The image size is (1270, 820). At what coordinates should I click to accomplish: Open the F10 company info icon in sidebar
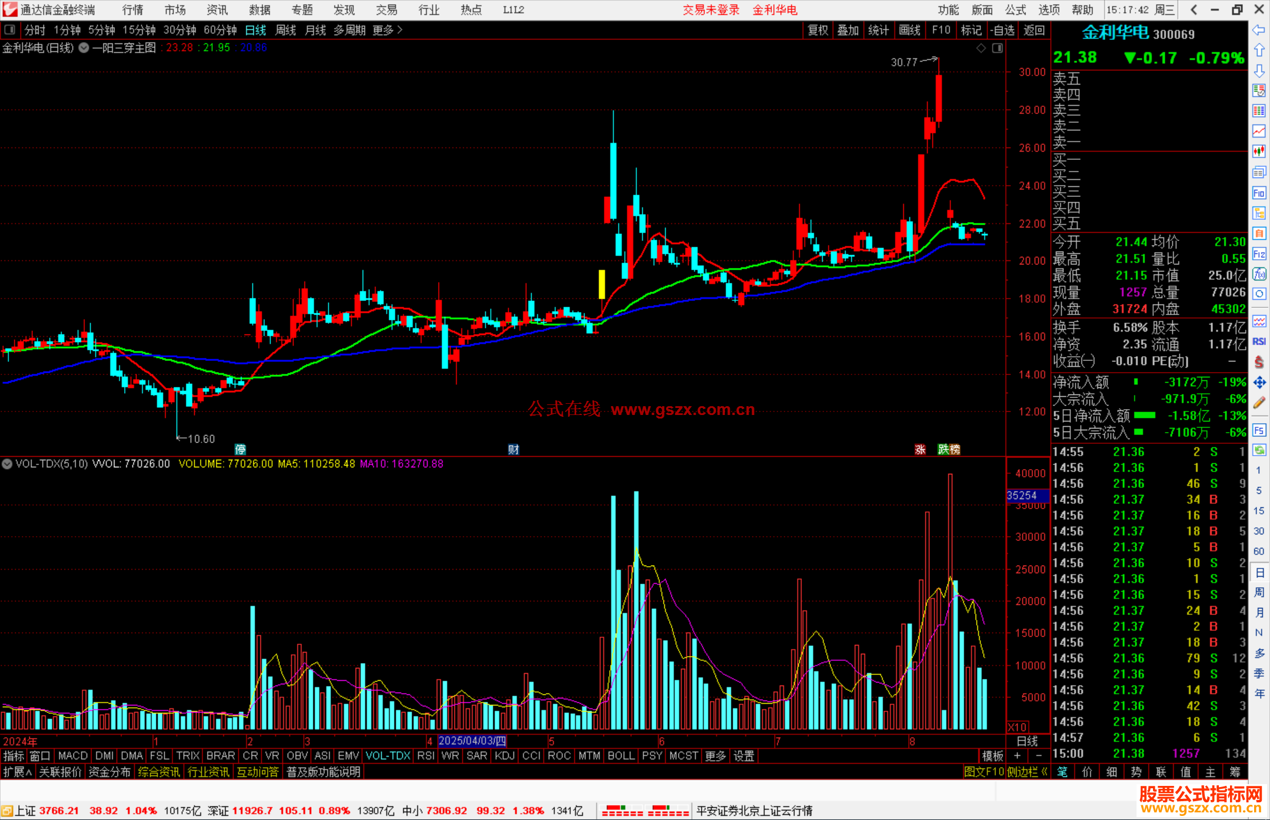1259,193
